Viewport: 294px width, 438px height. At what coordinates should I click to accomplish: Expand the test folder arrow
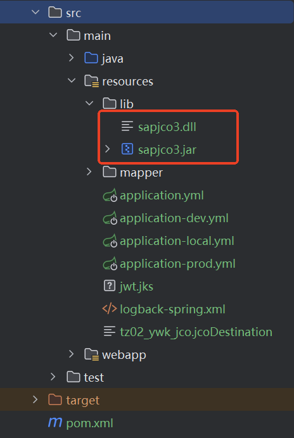click(x=53, y=377)
